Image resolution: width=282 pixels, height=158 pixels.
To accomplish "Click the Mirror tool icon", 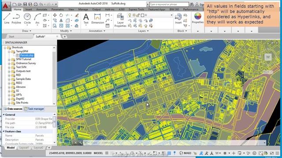I will pyautogui.click(x=61, y=21).
